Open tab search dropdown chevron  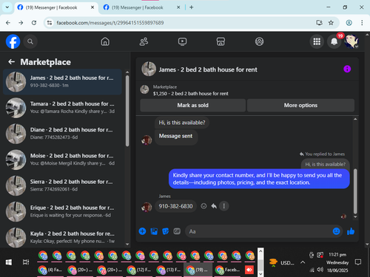[x=7, y=7]
